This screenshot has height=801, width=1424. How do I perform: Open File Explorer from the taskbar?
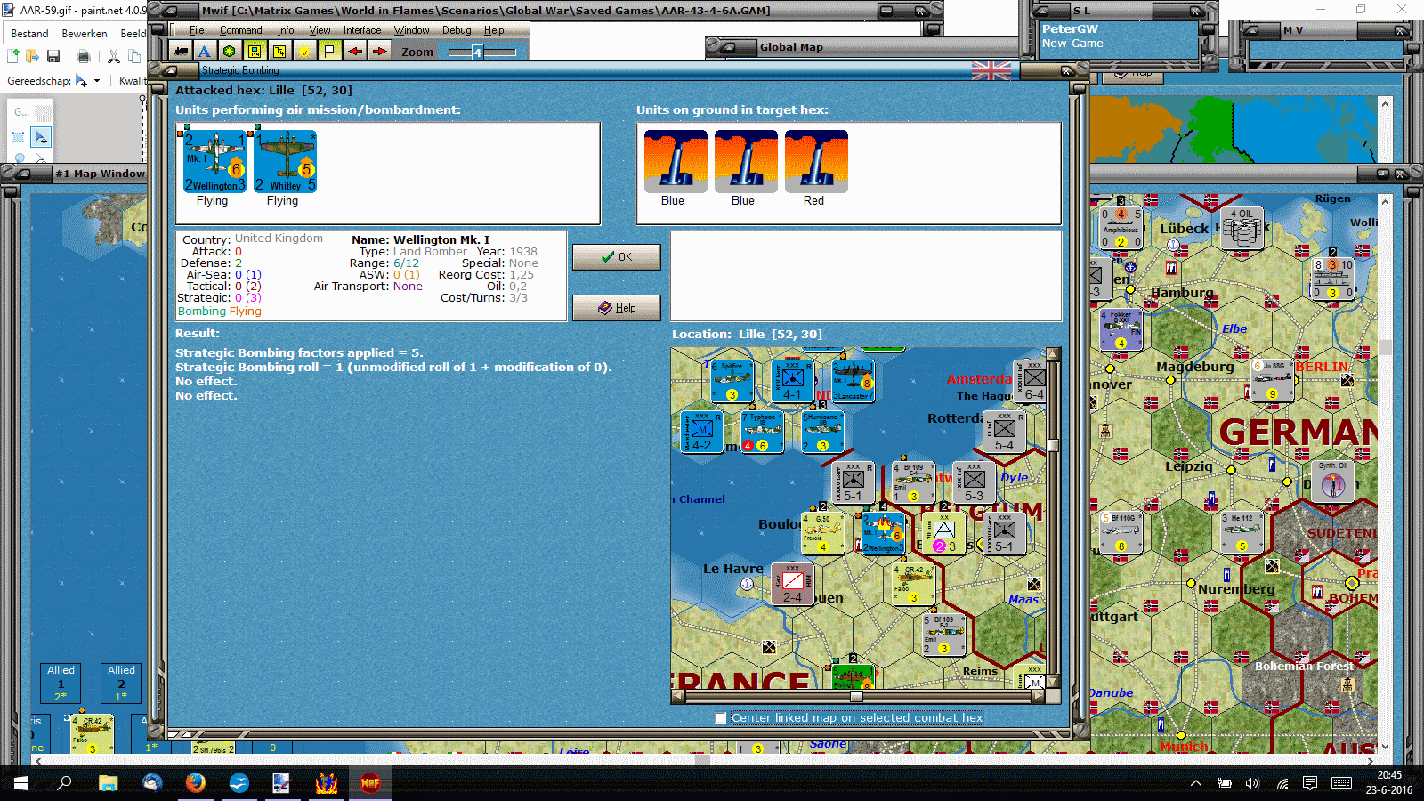109,783
